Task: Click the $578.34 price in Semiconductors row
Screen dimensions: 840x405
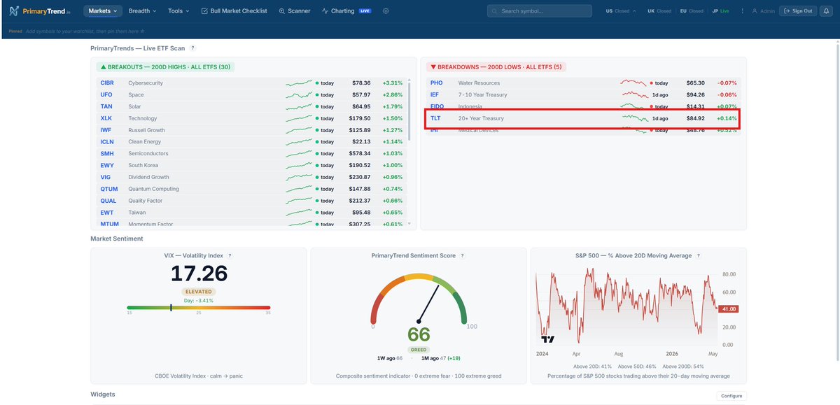Action: (x=359, y=153)
